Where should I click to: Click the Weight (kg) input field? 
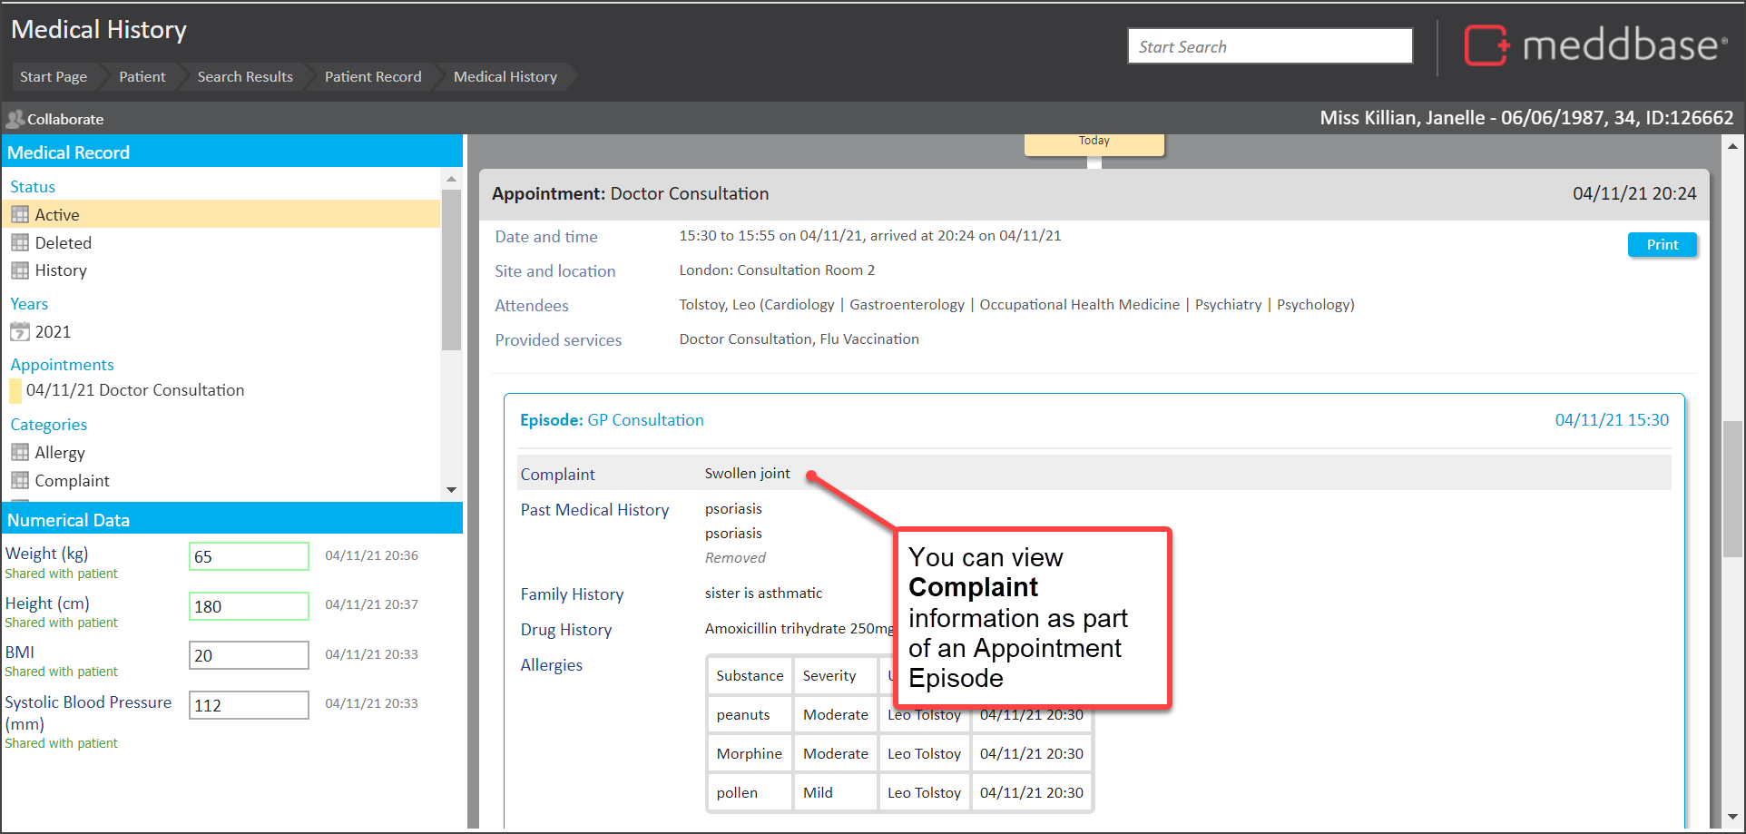pos(249,557)
